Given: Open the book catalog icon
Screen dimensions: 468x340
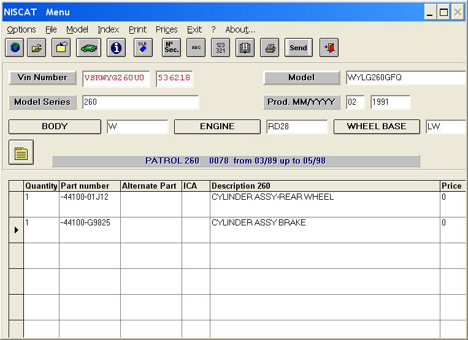Looking at the screenshot, I should coord(245,47).
